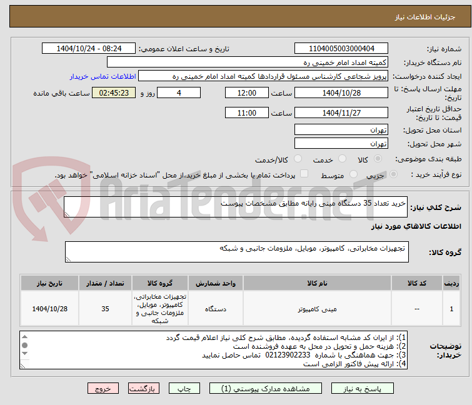This screenshot has height=405, width=472.
Task: Click the مینی کامپیوتر item name cell
Action: pyautogui.click(x=317, y=309)
